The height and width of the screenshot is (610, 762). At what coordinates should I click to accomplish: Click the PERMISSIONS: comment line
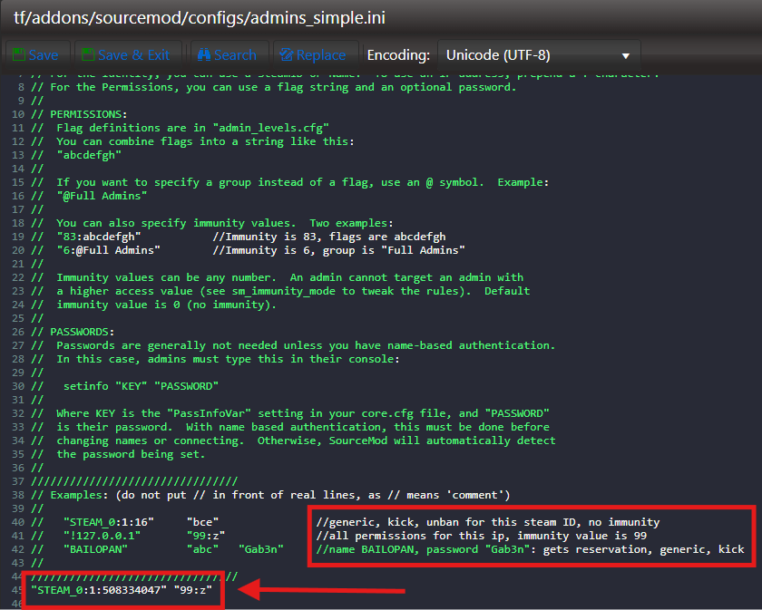pos(79,114)
